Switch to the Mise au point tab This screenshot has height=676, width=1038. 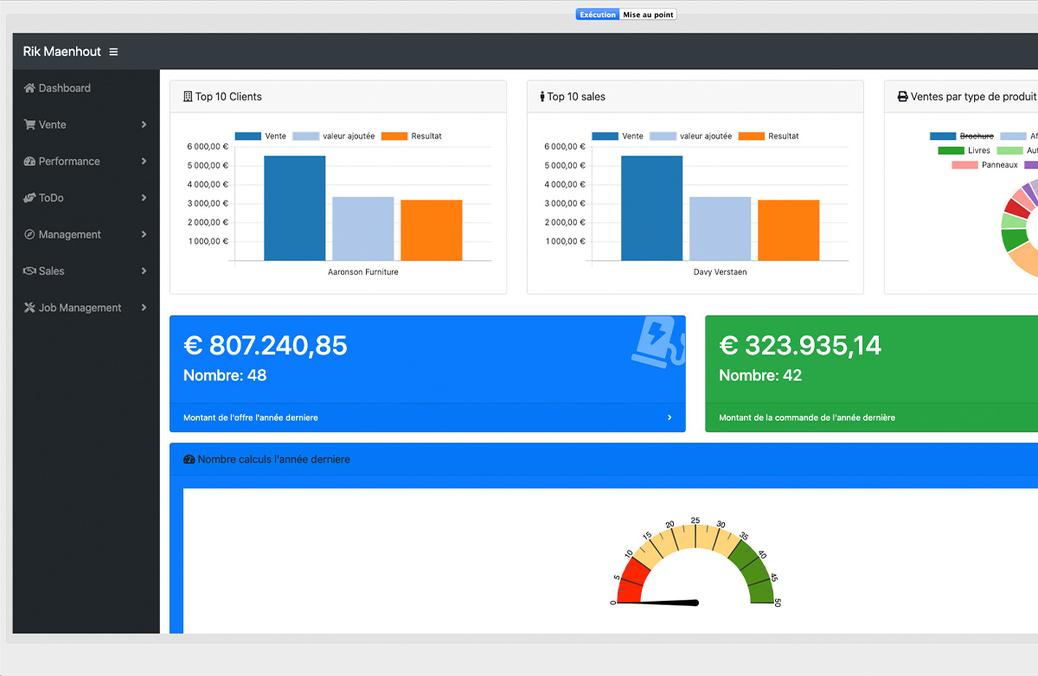coord(648,15)
